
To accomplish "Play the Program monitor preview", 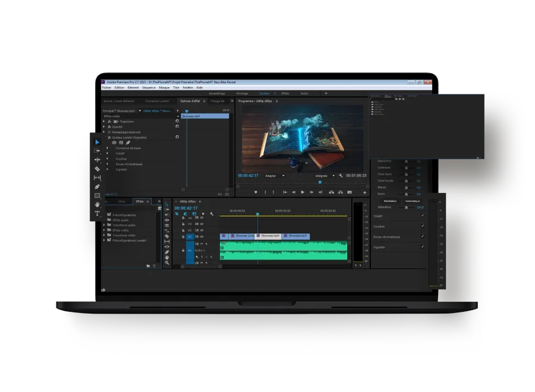I will click(x=303, y=192).
